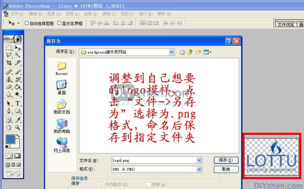Expand the 保存在 folder dropdown
The width and height of the screenshot is (304, 189).
pyautogui.click(x=171, y=52)
